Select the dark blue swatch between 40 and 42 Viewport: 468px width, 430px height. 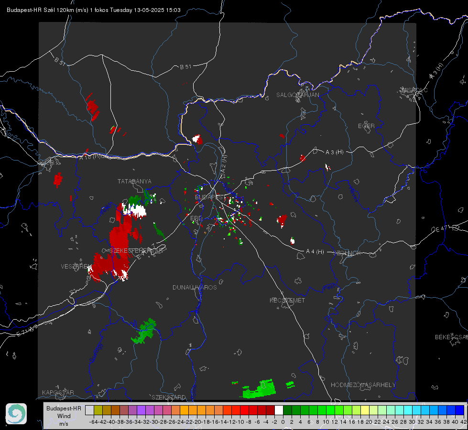[x=460, y=410]
